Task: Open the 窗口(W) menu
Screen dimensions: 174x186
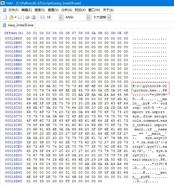Action: (x=94, y=10)
